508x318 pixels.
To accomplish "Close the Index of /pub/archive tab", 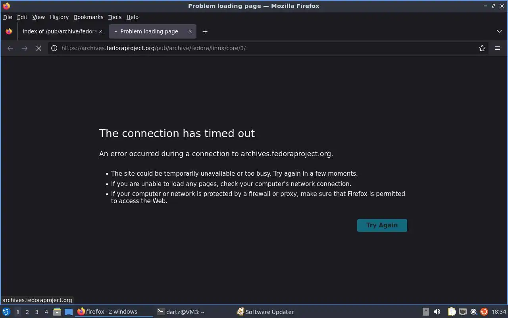I will coord(100,31).
